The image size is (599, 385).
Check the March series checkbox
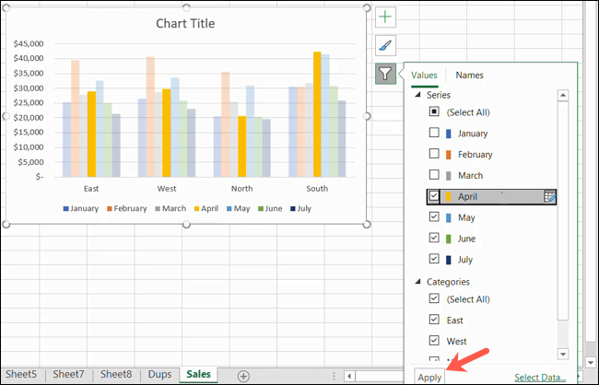(434, 175)
